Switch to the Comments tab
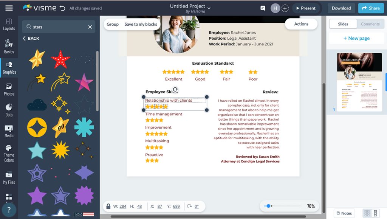The image size is (387, 219). click(x=370, y=24)
